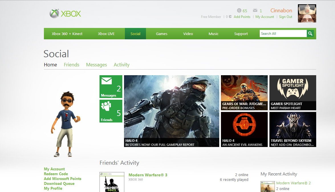Select the Social menu item
Viewport: 335px width, 192px height.
[135, 34]
